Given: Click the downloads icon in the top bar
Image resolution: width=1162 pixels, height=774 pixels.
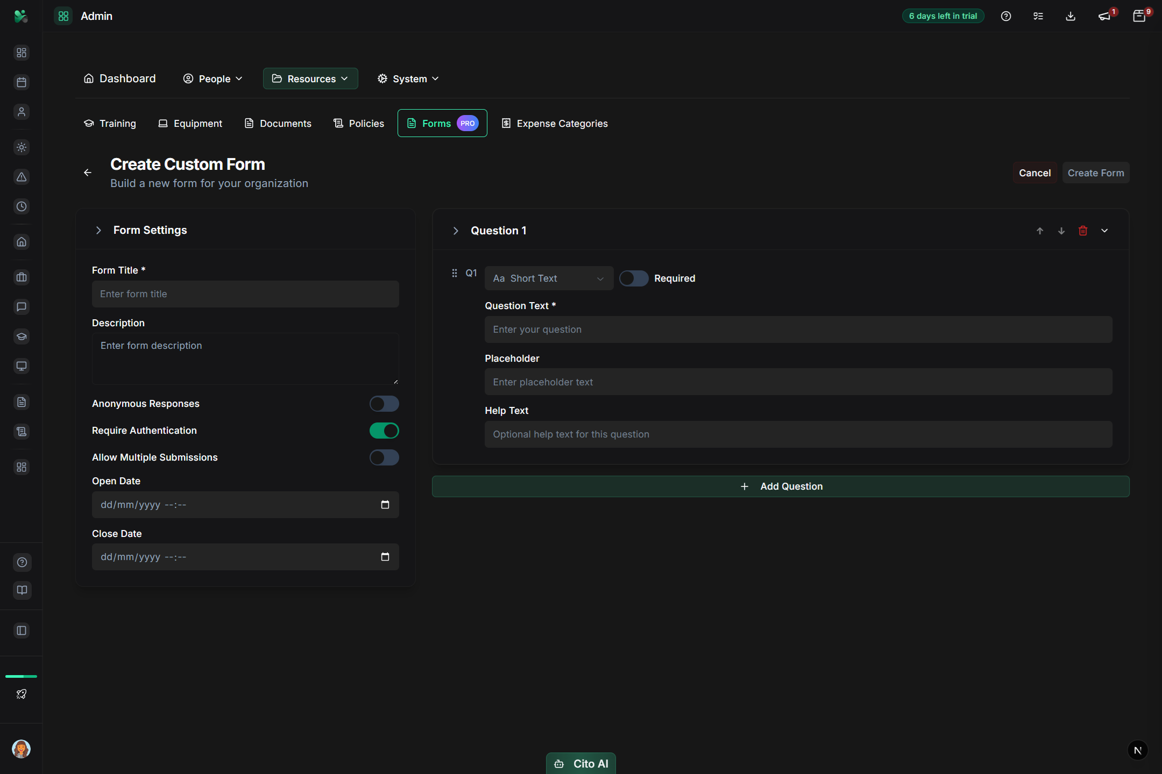Looking at the screenshot, I should tap(1070, 16).
